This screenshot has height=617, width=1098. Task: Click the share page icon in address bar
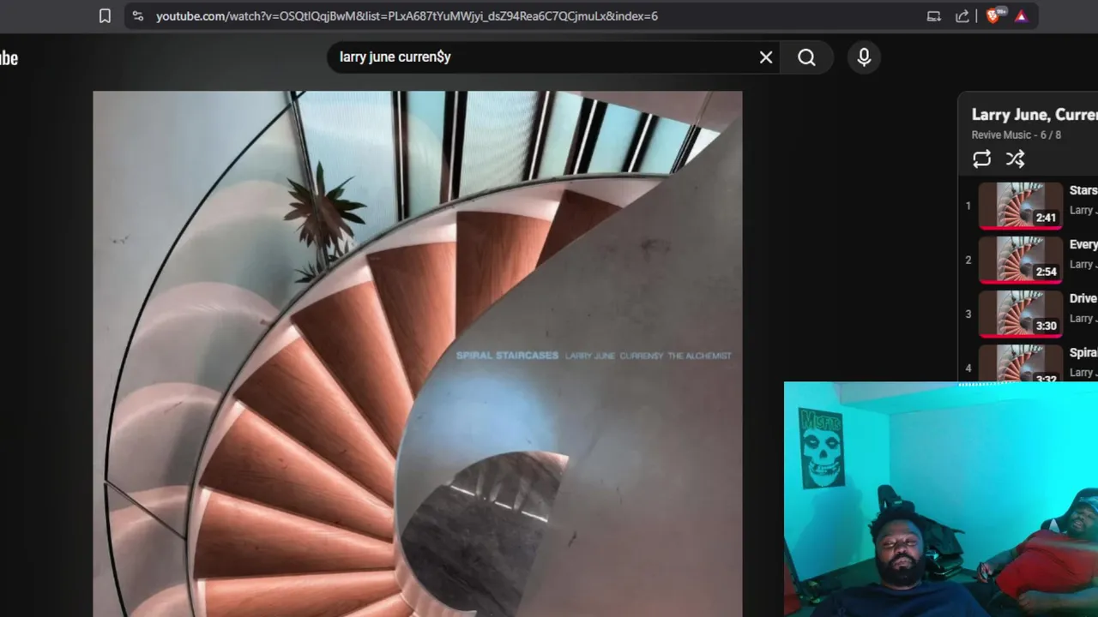962,15
